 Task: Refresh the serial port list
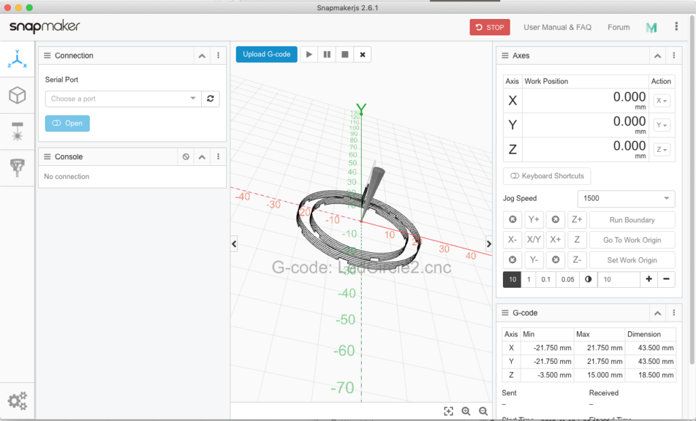[x=211, y=99]
